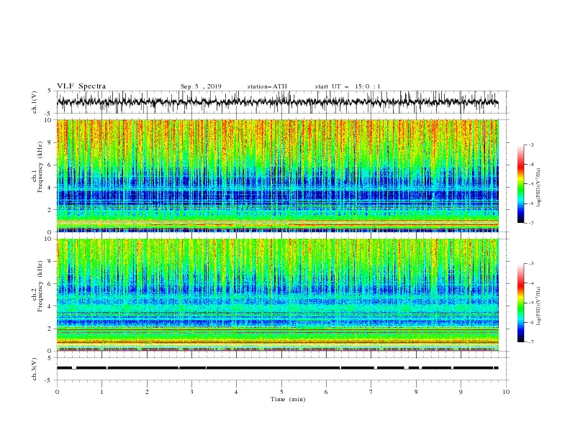This screenshot has height=440, width=570.
Task: Click the ch.2 colorbar log(PSD) label
Action: [x=538, y=306]
